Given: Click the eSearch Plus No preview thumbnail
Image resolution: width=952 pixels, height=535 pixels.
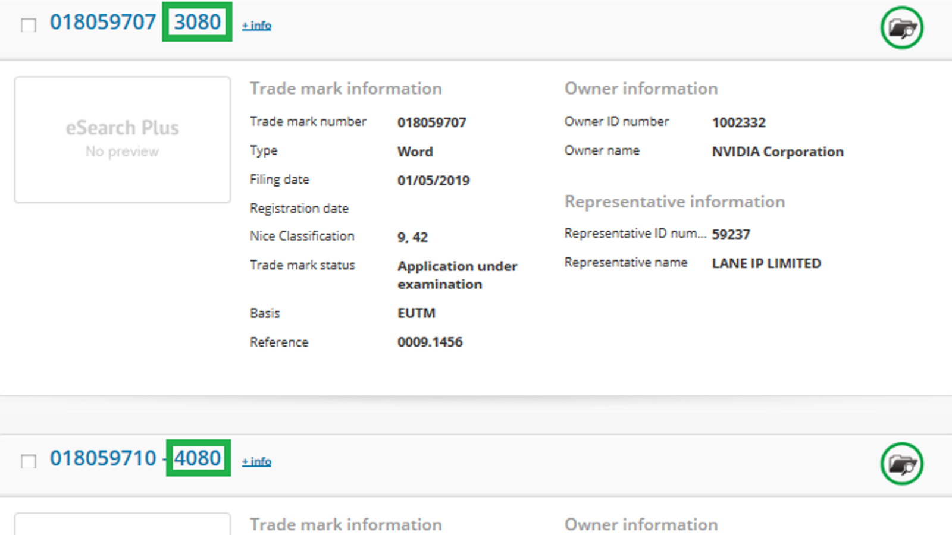Looking at the screenshot, I should click(123, 140).
